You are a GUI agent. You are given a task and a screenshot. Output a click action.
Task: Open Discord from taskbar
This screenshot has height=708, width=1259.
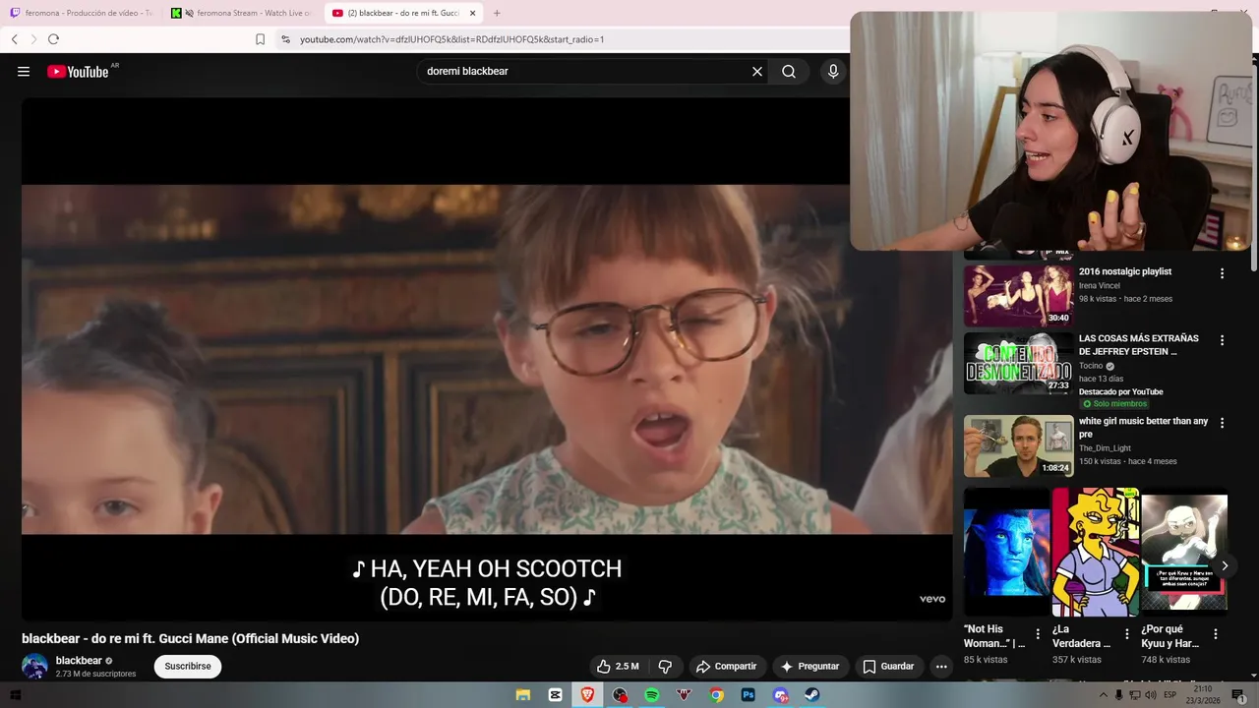[x=781, y=695]
